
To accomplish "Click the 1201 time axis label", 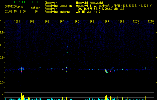I will 17,21.
